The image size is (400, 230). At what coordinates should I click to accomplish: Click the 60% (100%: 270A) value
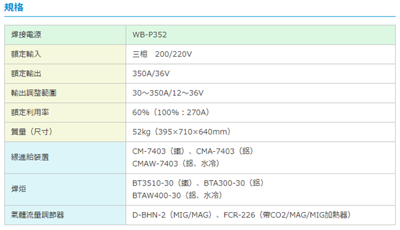tap(171, 112)
